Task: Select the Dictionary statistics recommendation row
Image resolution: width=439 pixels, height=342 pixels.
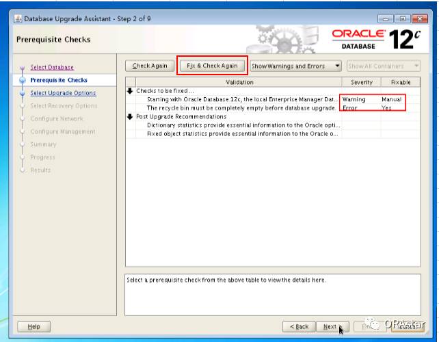Action: pos(273,125)
